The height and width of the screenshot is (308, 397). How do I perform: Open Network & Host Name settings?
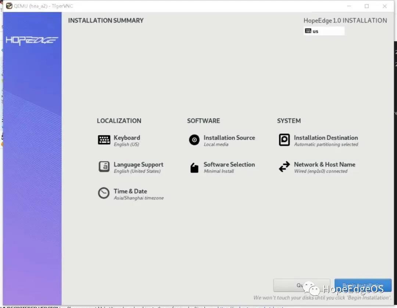click(325, 165)
